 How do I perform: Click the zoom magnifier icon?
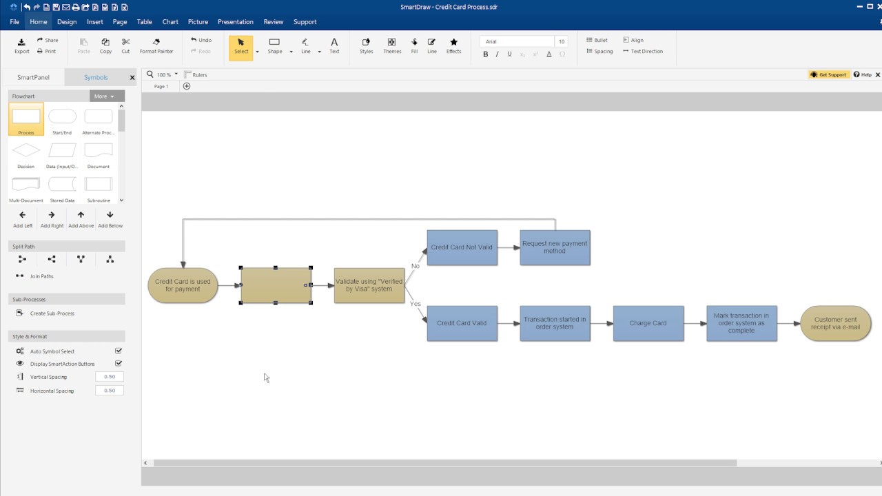[x=150, y=74]
